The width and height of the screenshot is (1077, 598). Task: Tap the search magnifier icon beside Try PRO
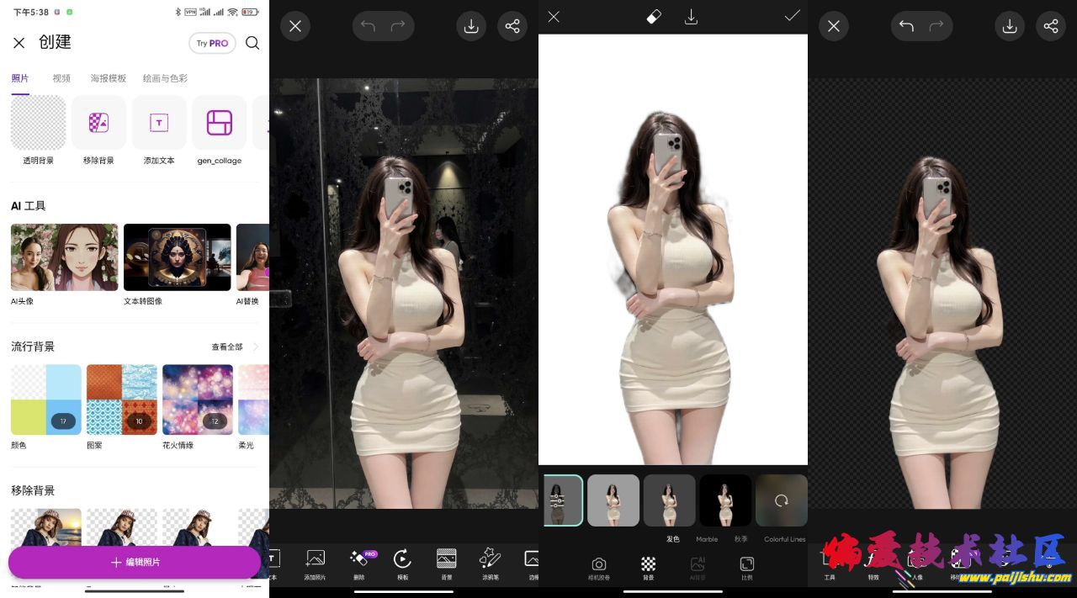point(252,44)
